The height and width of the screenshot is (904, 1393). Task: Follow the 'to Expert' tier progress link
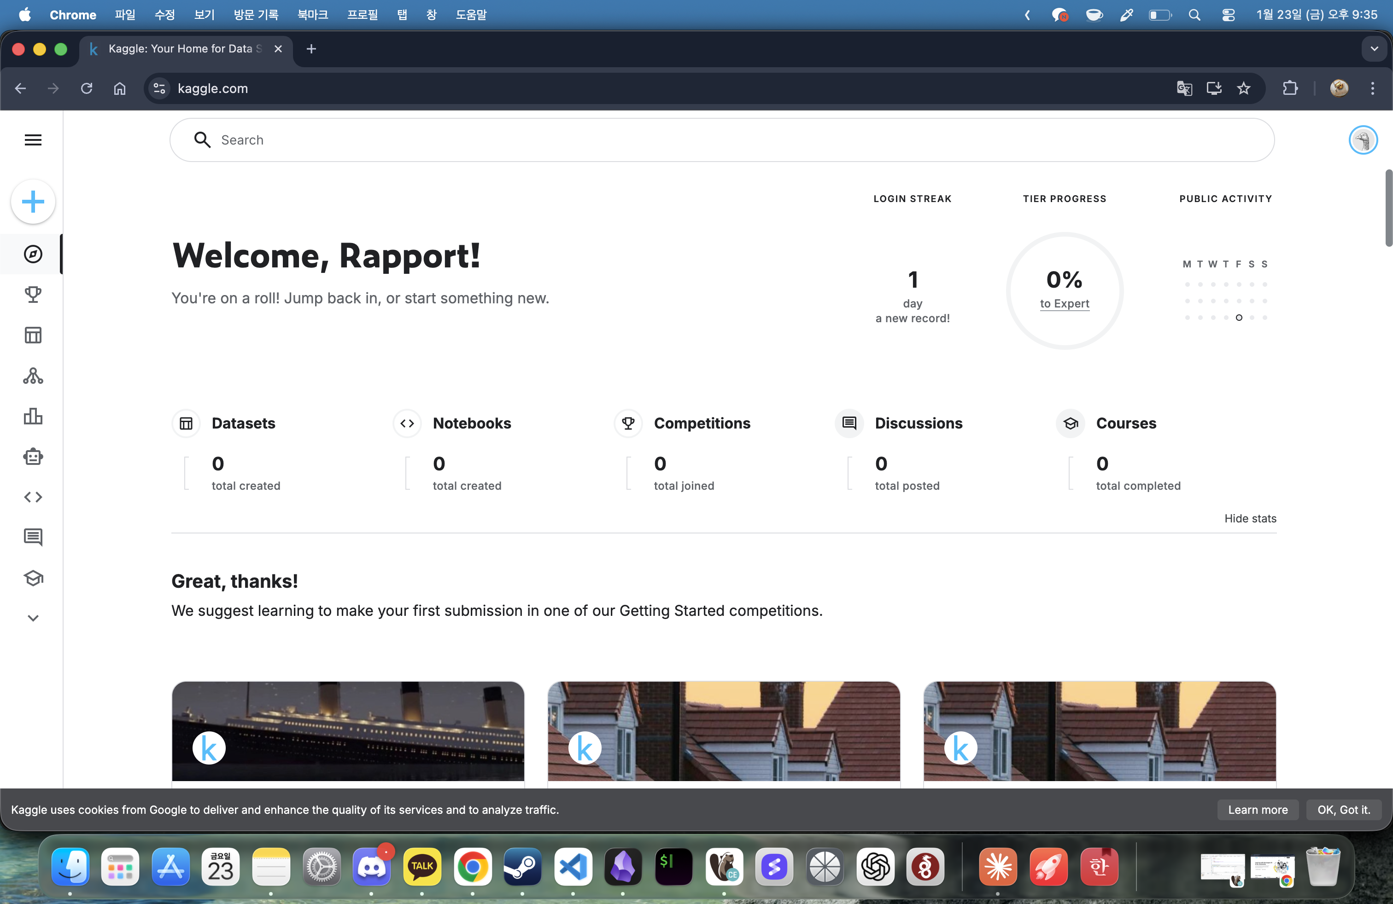[x=1064, y=303]
